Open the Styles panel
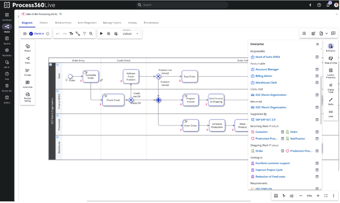 coord(330,101)
